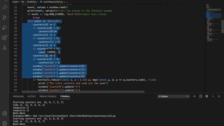Split the terminal panel
The image size is (224, 126).
pos(201,96)
